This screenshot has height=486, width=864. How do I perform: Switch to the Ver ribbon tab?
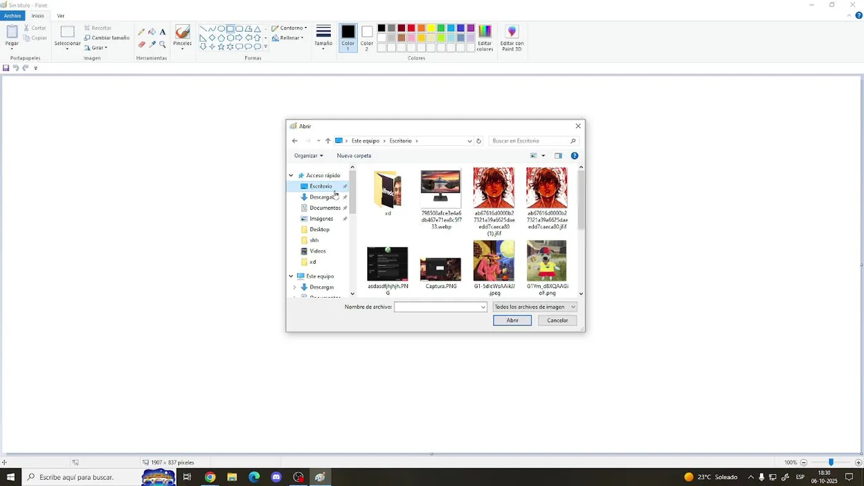61,16
